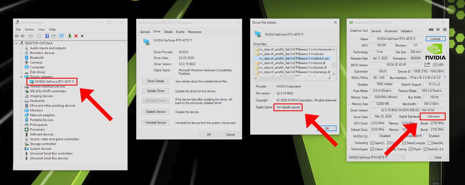
Task: Open the GPU-Z hamburger menu icon
Action: [x=445, y=30]
